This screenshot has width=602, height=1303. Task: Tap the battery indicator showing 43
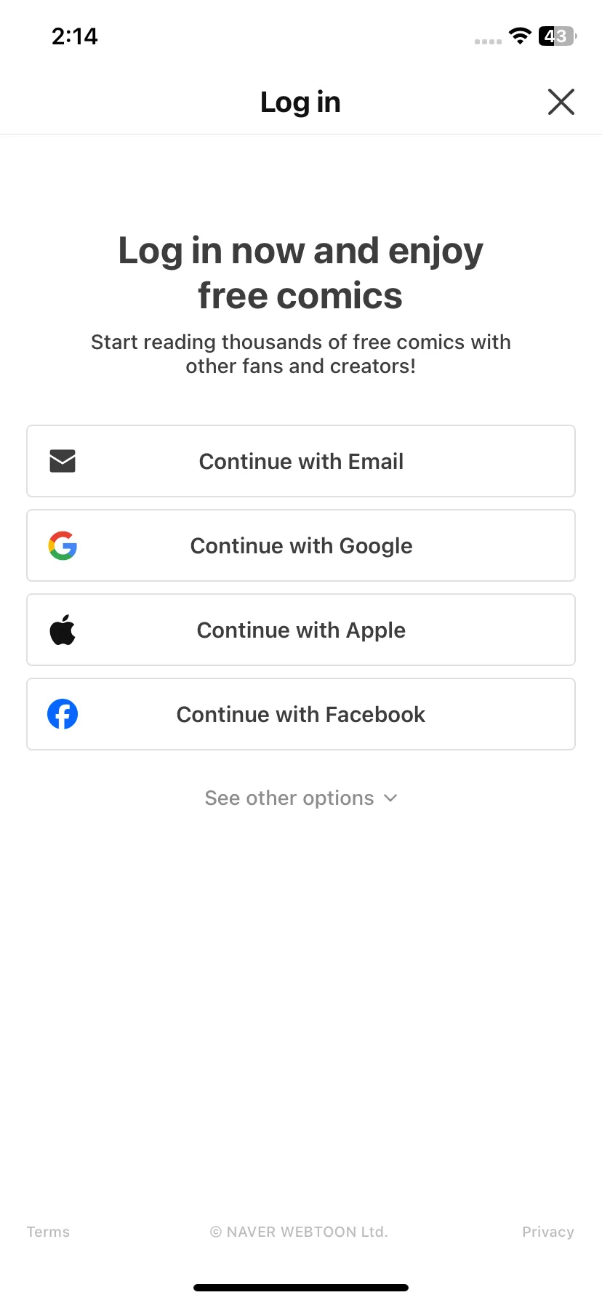558,36
